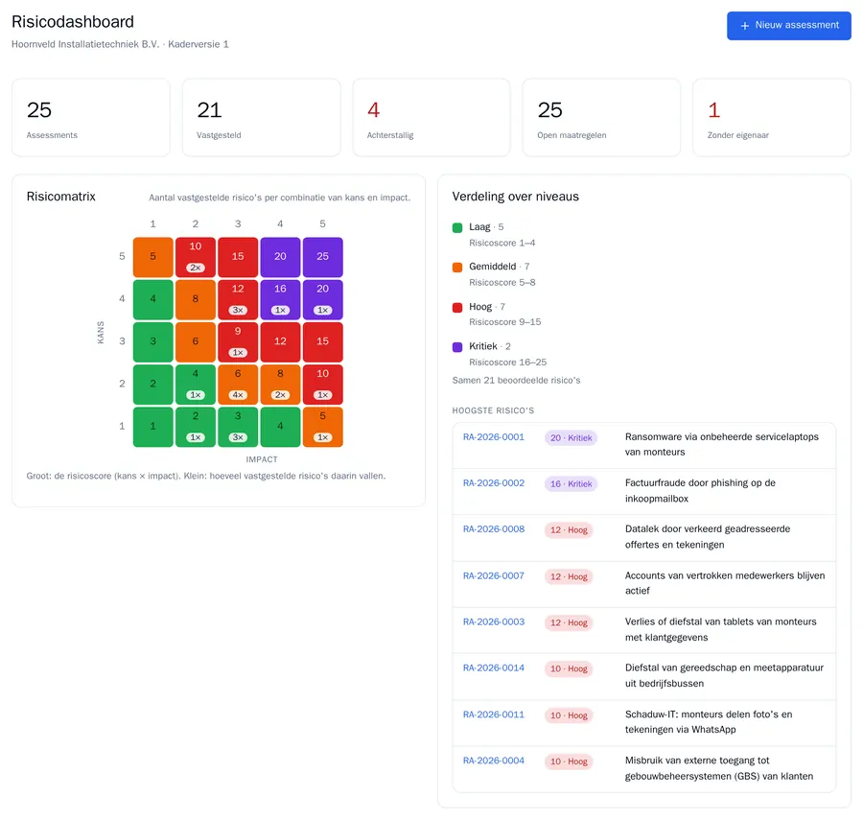Click the IMPACT axis label
Viewport: 863px width, 819px height.
pos(262,459)
